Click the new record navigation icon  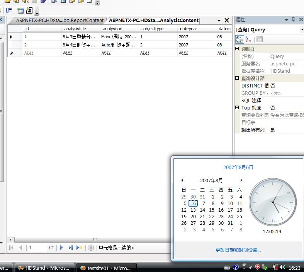pos(79,248)
